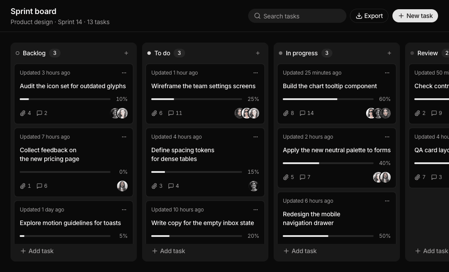Open Collect feedback on the new pricing page task
The image size is (449, 272).
pyautogui.click(x=49, y=154)
